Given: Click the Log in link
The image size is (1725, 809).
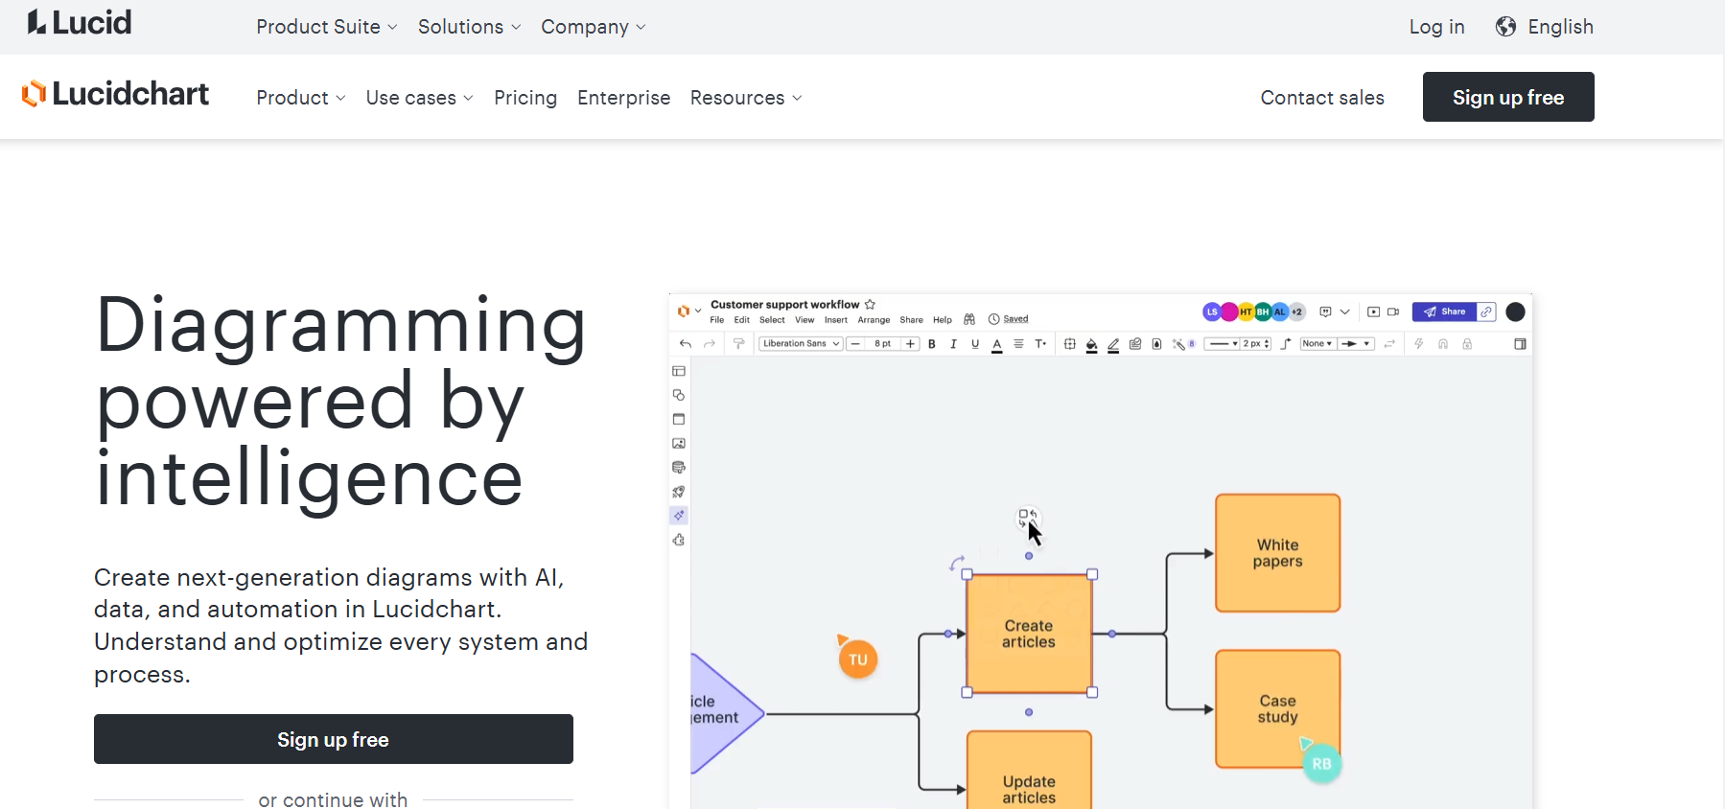Looking at the screenshot, I should (x=1436, y=27).
